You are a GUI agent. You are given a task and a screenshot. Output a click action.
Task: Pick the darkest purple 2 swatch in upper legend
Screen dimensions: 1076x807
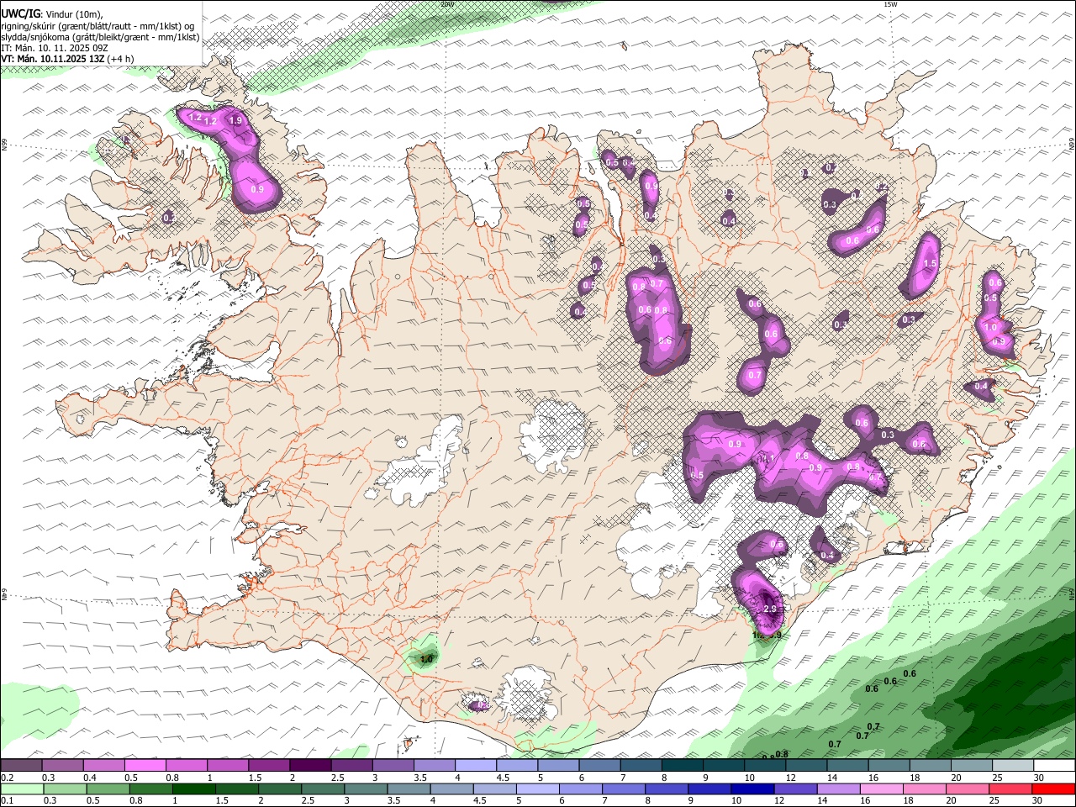[x=310, y=765]
